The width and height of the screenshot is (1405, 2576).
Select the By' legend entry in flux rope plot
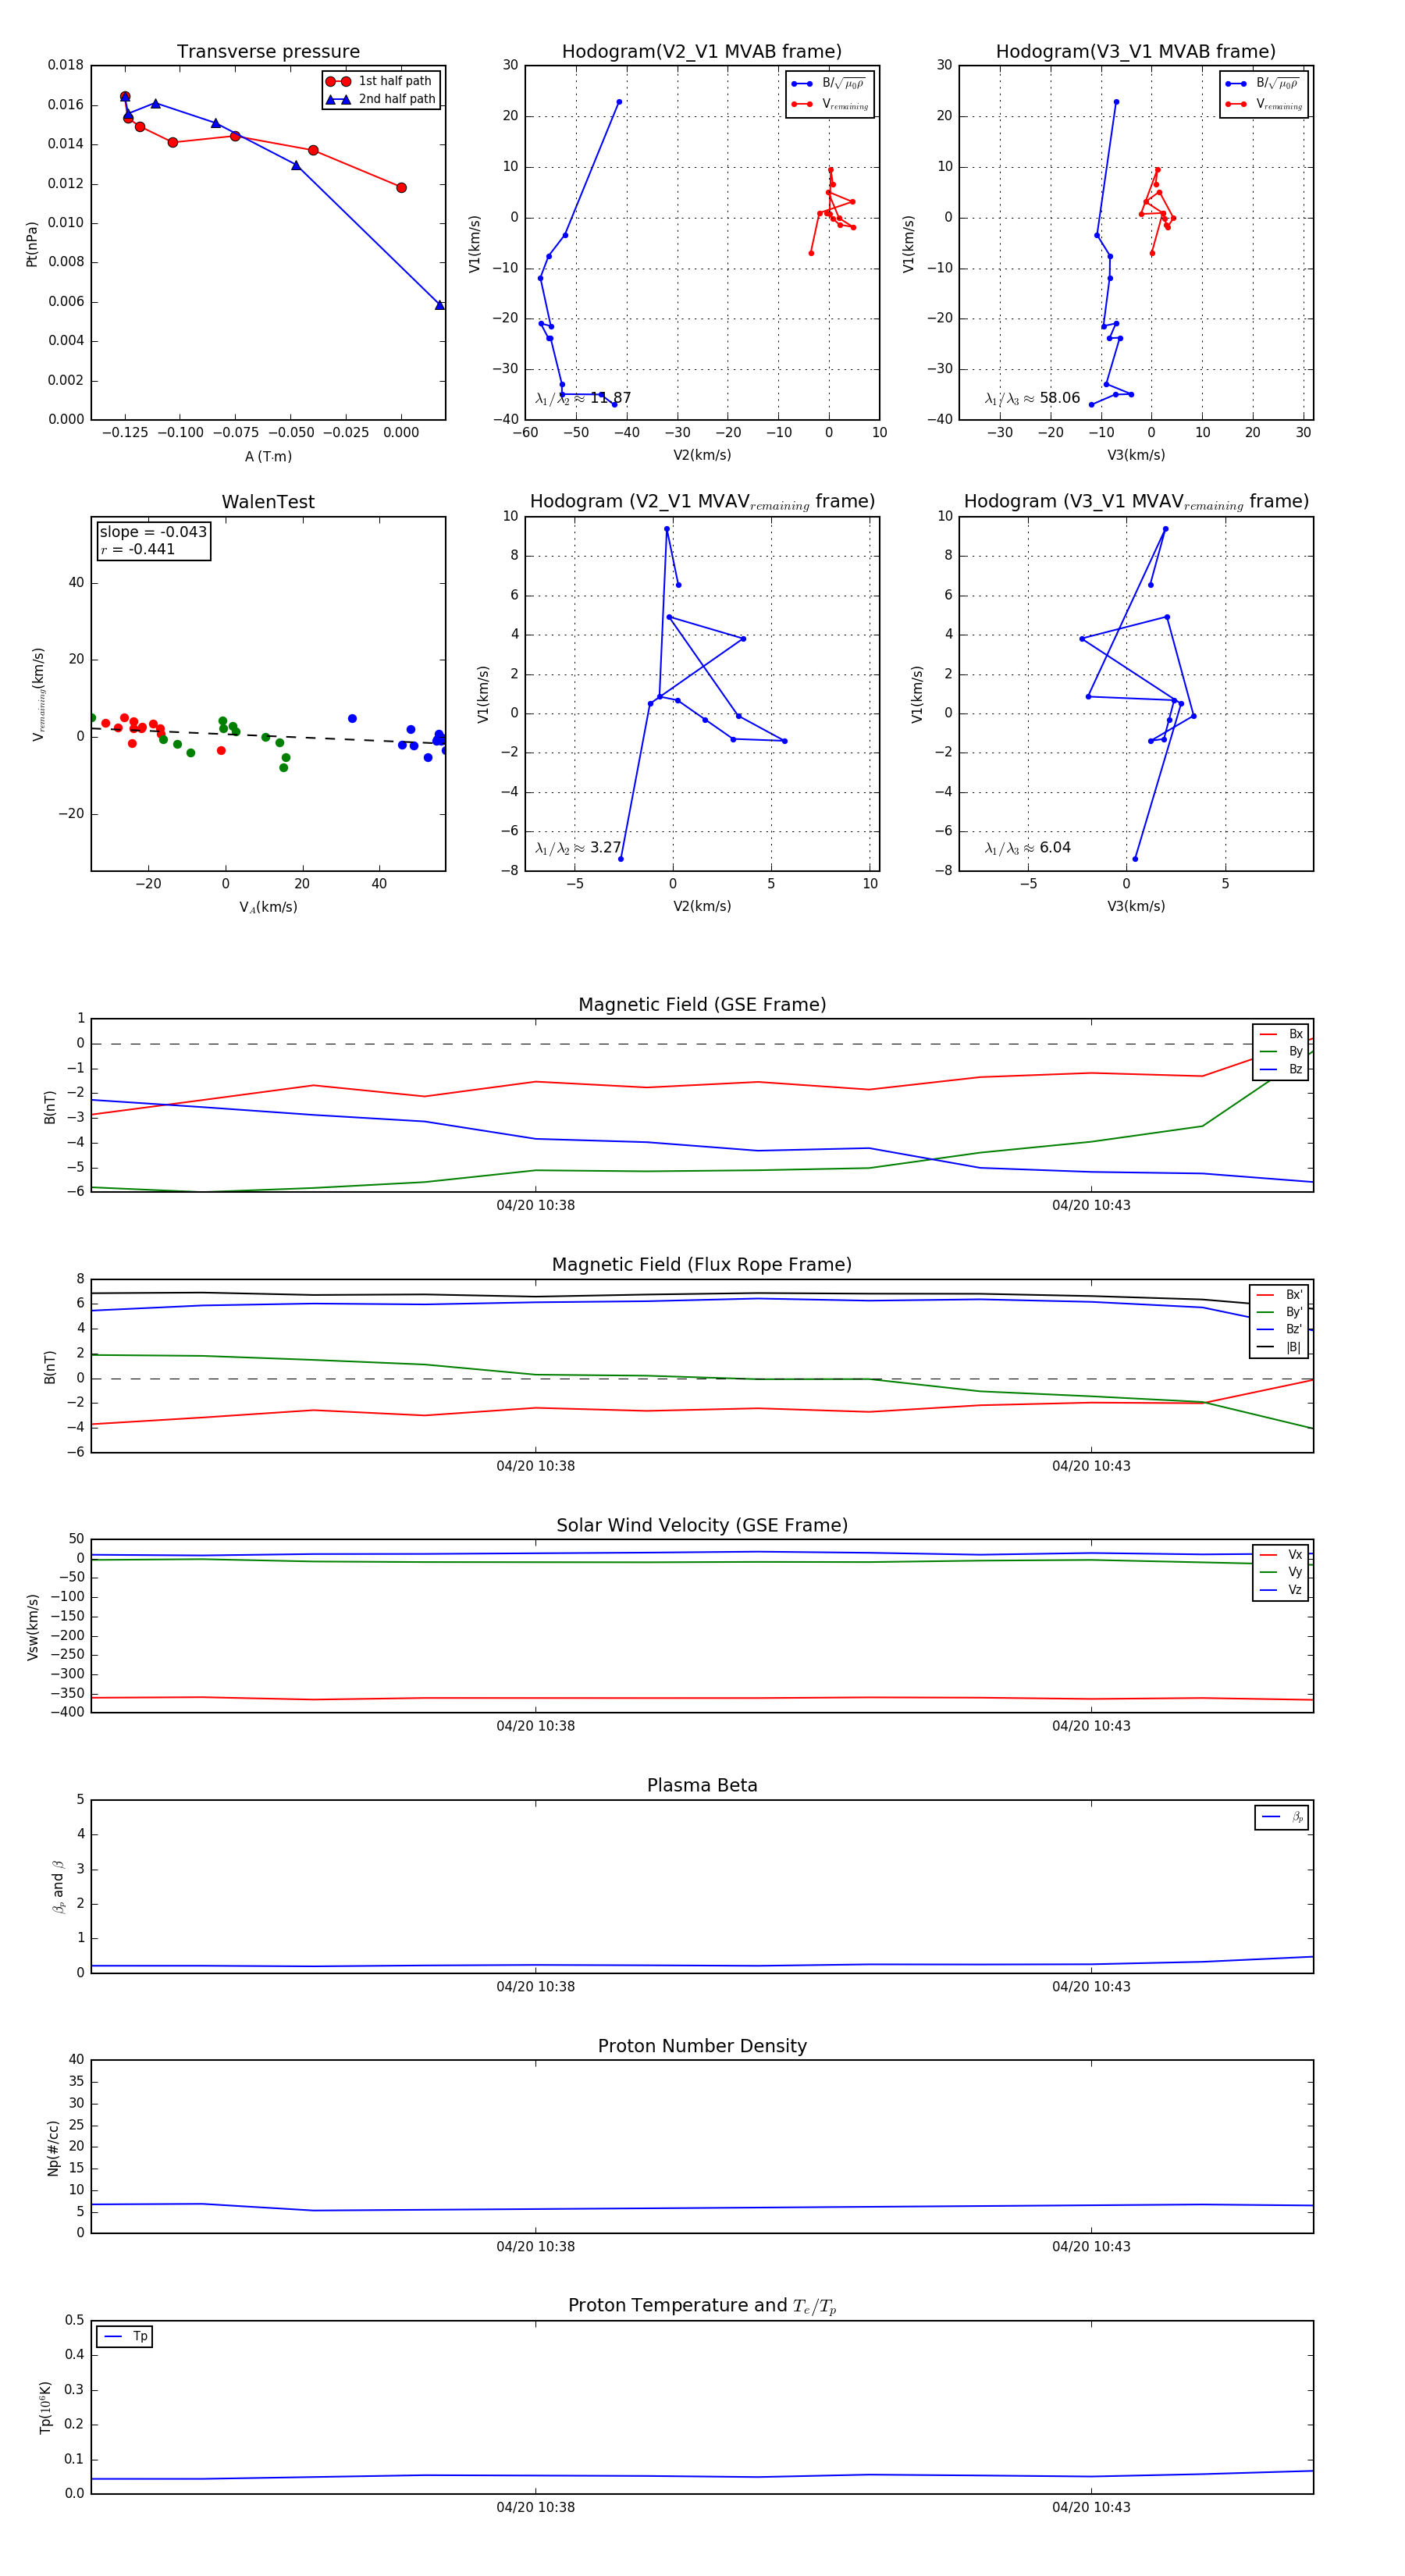tap(1279, 1312)
